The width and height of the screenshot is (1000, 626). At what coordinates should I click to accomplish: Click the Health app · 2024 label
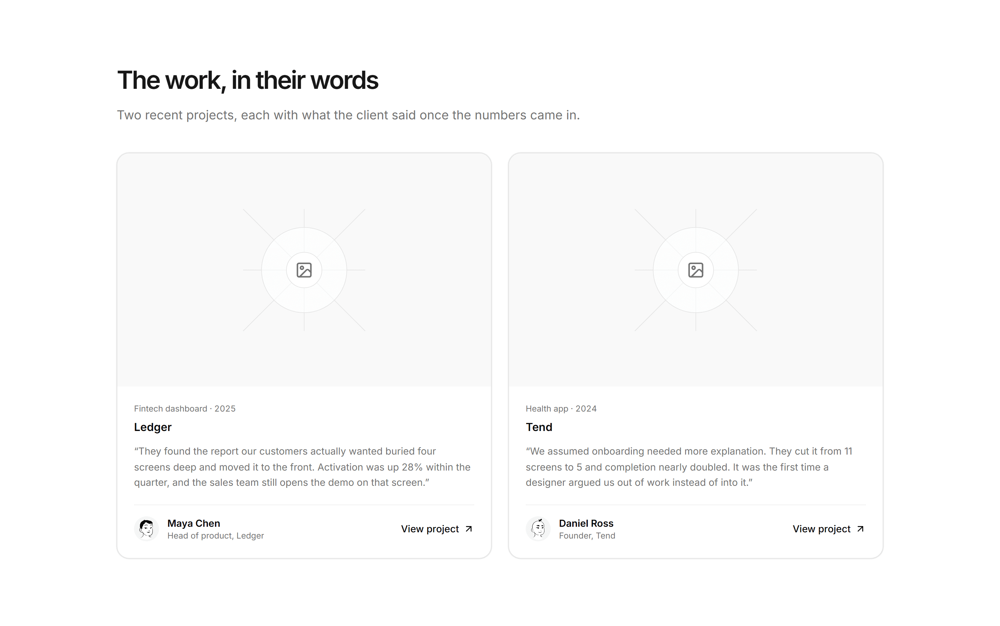pos(561,408)
